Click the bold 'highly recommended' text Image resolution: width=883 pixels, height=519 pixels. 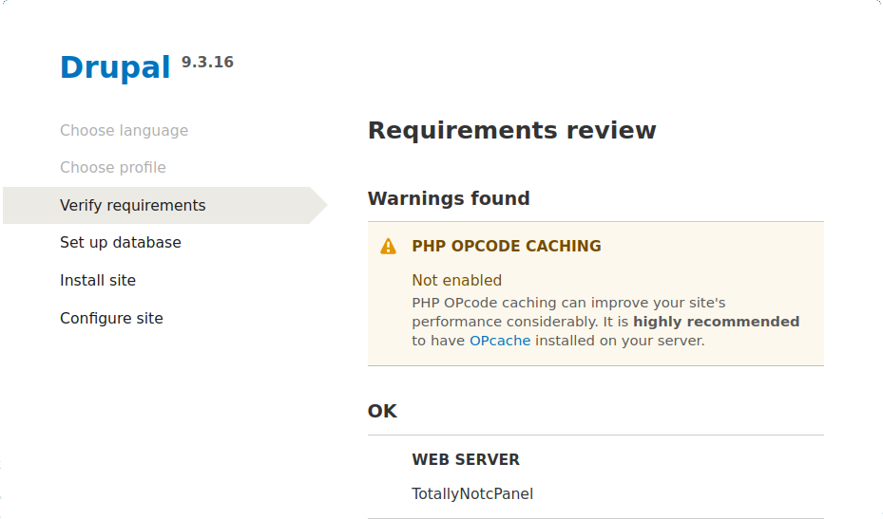(716, 322)
